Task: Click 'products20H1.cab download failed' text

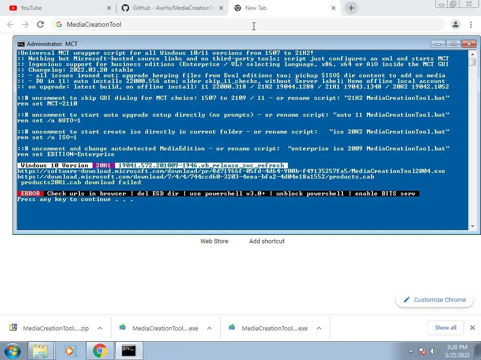Action: 81,182
